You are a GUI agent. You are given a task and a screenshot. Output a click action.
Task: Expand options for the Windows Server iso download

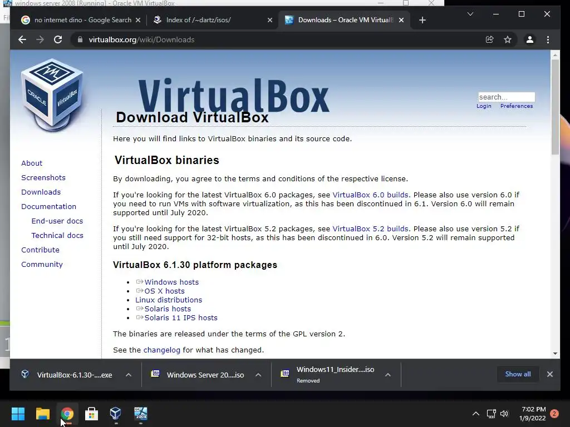tap(258, 375)
